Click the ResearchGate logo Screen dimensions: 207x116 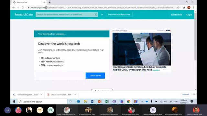24,15
